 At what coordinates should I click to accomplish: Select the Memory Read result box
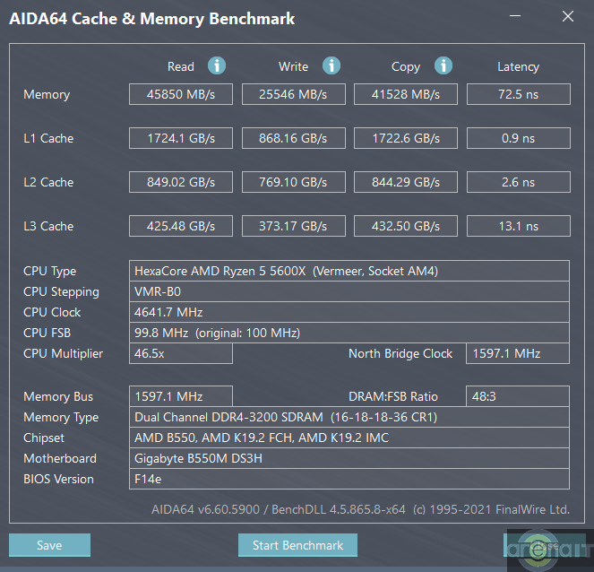point(181,94)
